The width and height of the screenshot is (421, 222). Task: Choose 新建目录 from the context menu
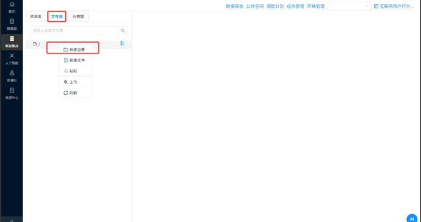click(x=75, y=50)
